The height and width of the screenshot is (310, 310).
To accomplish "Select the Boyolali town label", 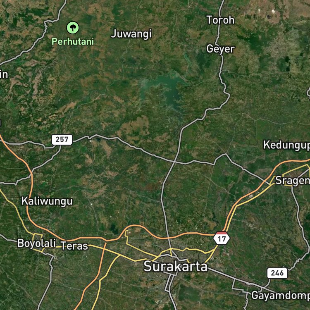I will tap(36, 243).
